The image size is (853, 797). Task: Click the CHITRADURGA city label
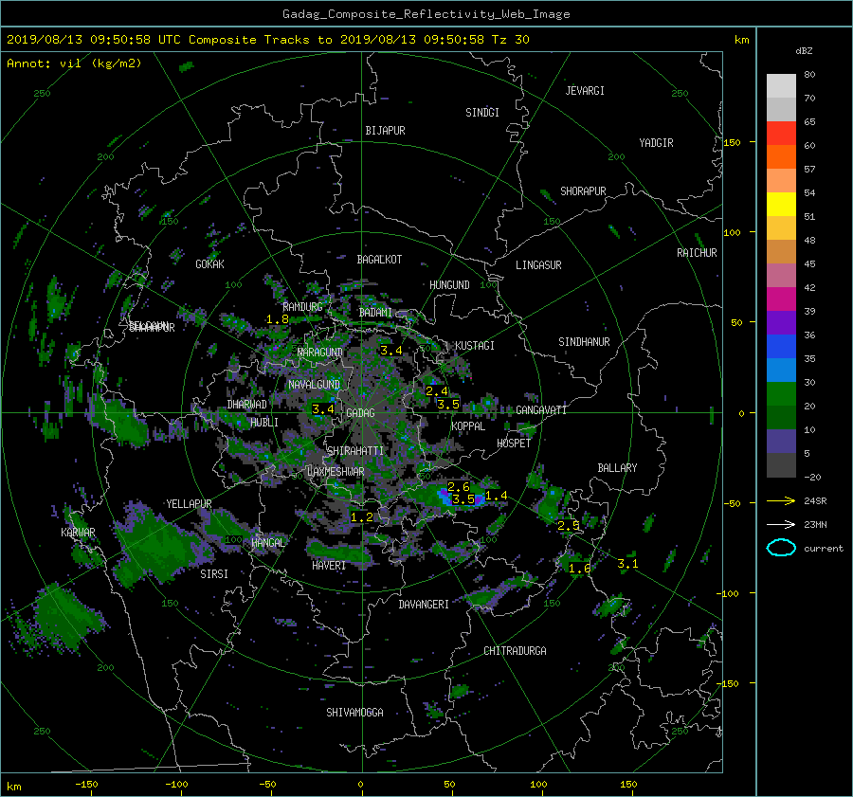(x=515, y=651)
